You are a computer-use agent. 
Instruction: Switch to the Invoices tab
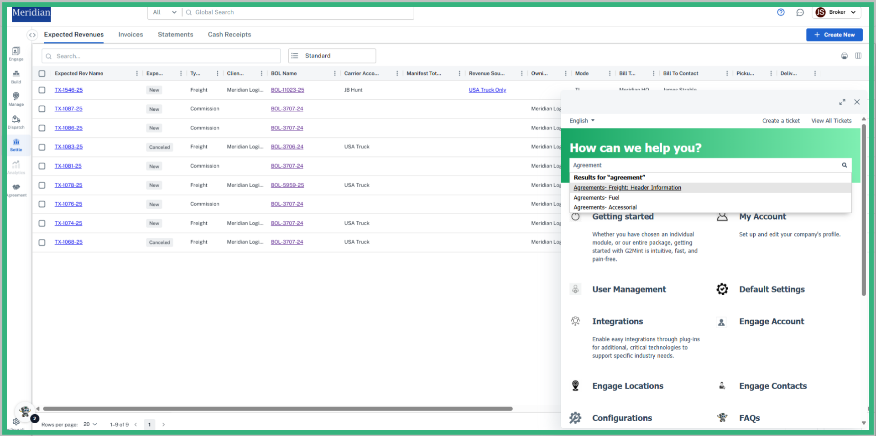click(x=130, y=35)
